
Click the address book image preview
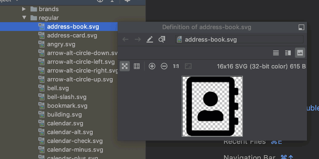(x=212, y=106)
